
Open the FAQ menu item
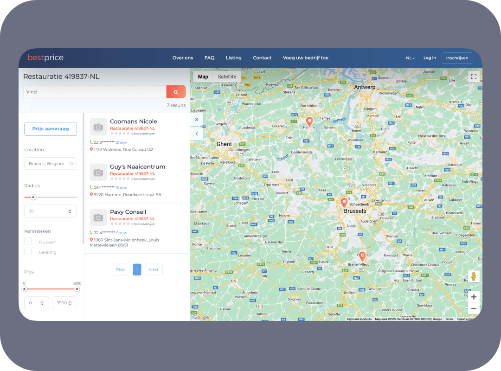(x=209, y=58)
